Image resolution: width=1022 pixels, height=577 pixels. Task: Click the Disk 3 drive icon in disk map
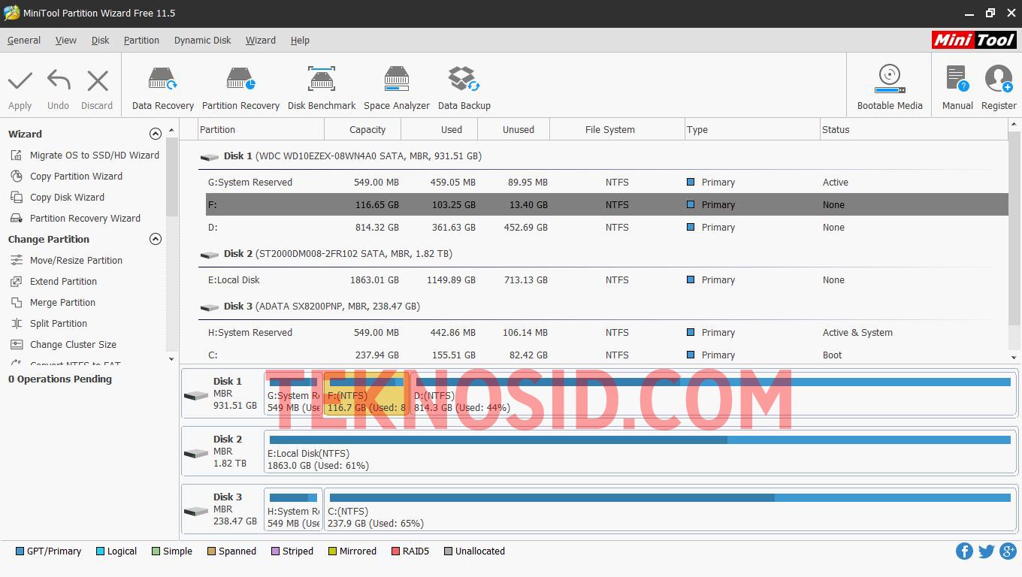pyautogui.click(x=196, y=511)
